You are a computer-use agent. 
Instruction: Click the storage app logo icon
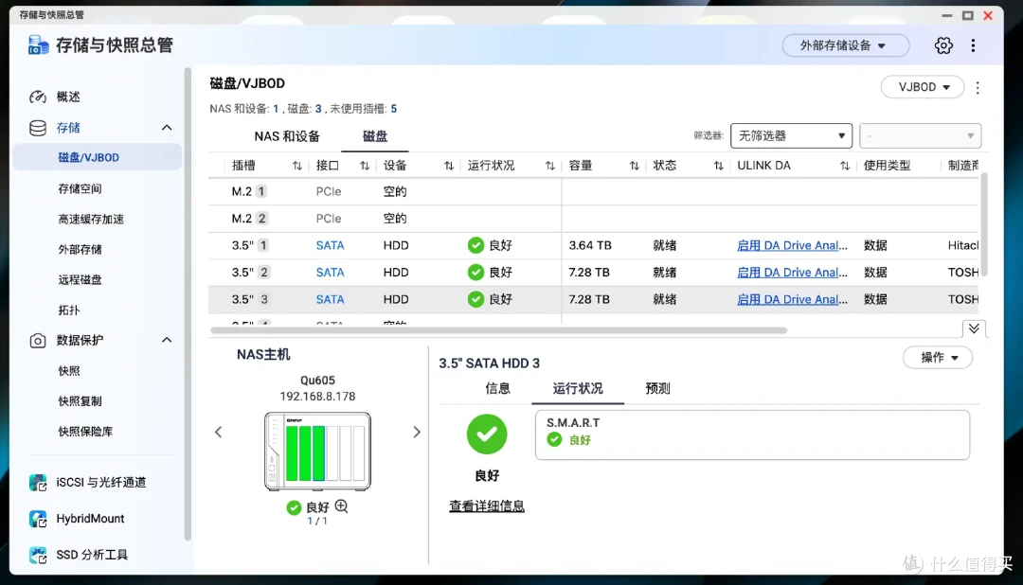pos(39,45)
